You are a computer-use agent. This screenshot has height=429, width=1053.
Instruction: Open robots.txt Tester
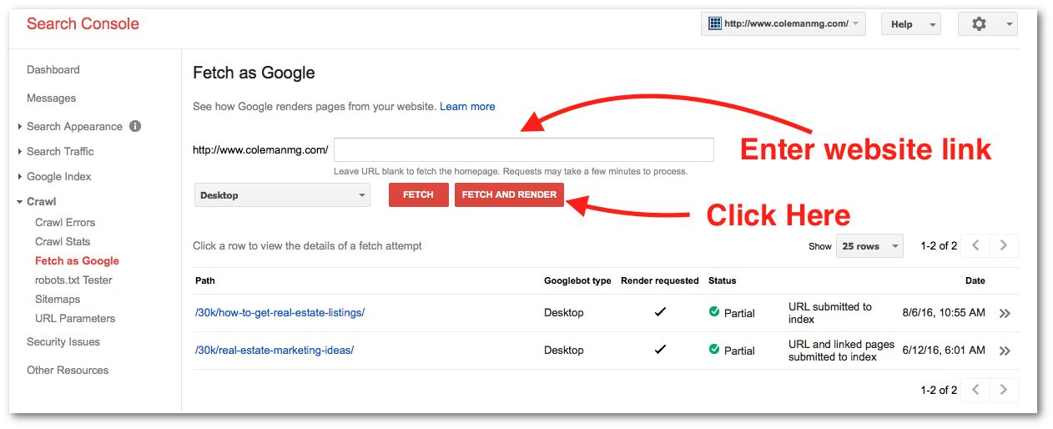coord(73,280)
